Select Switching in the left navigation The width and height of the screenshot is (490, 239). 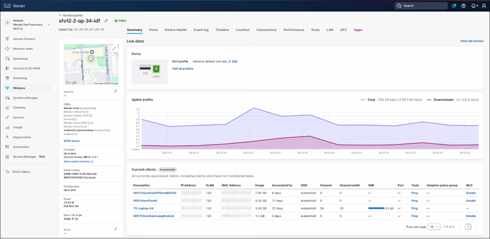(x=20, y=78)
